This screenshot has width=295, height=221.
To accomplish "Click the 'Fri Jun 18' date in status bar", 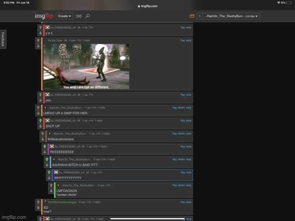I will click(23, 3).
